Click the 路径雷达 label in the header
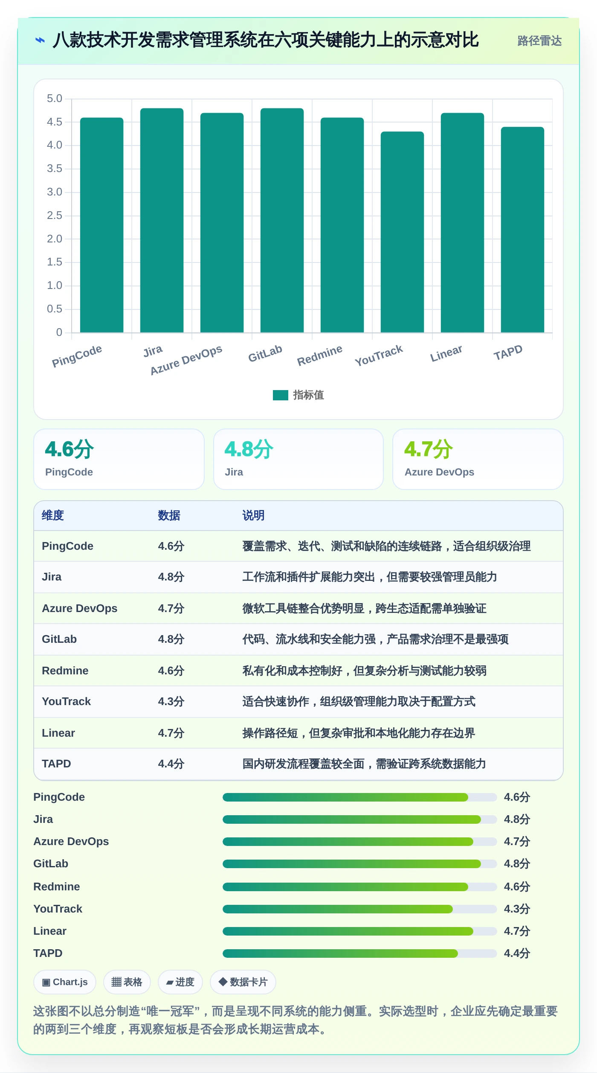This screenshot has height=1073, width=597. (539, 41)
